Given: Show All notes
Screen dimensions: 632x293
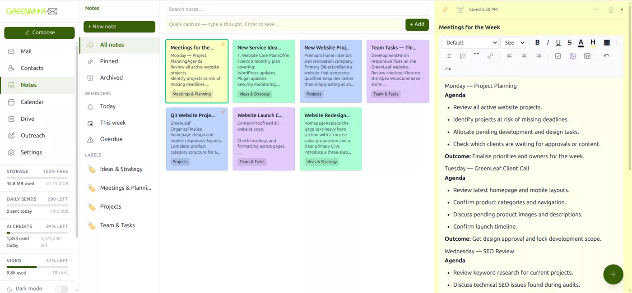Looking at the screenshot, I should tap(120, 45).
